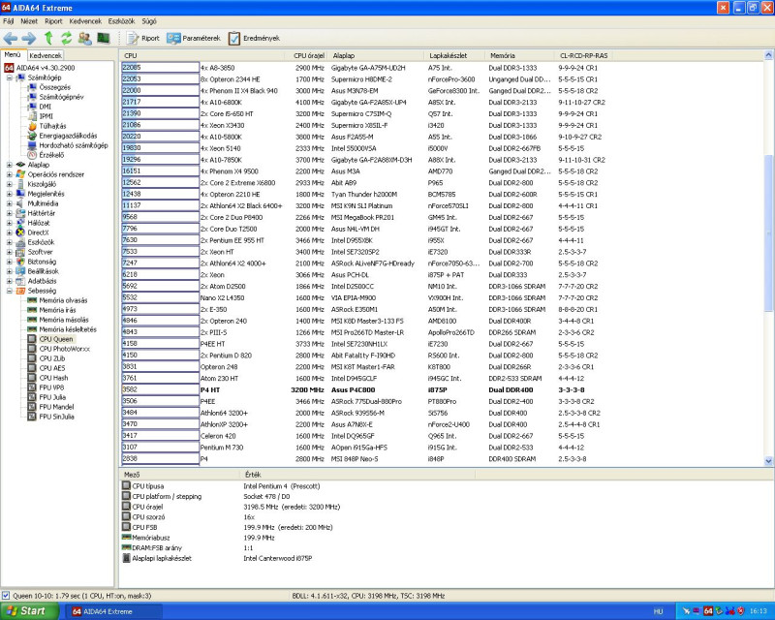775x620 pixels.
Task: Open the Kedvencek menu
Action: tap(85, 21)
